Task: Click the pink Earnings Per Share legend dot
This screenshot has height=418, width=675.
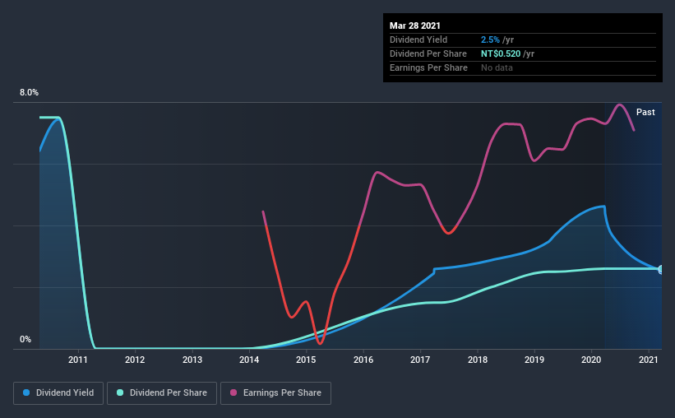Action: (233, 392)
